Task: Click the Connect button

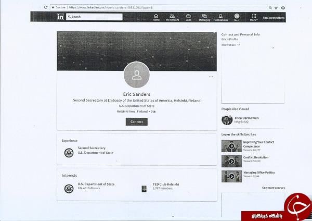Action: click(x=137, y=121)
